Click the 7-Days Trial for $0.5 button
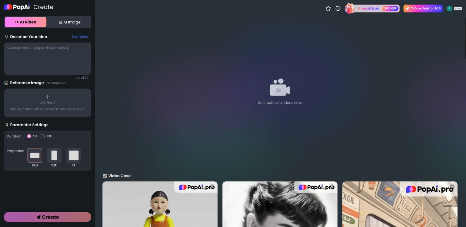466x227 pixels. pyautogui.click(x=423, y=8)
